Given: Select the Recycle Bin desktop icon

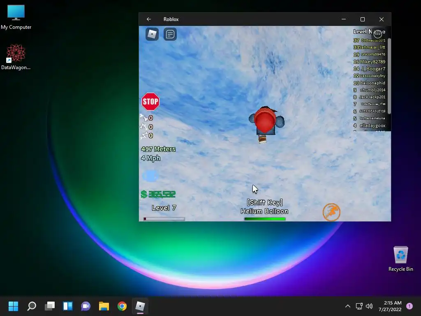Looking at the screenshot, I should pyautogui.click(x=400, y=259).
